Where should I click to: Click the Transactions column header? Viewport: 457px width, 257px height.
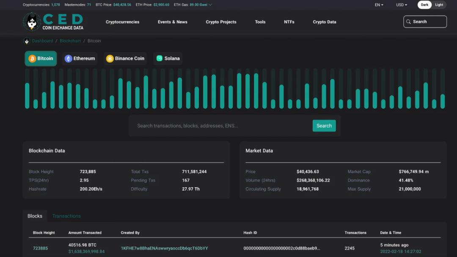(x=355, y=233)
